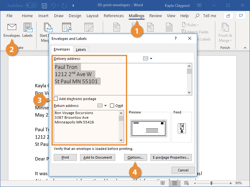Open the address book icon above Delivery address

(x=146, y=58)
